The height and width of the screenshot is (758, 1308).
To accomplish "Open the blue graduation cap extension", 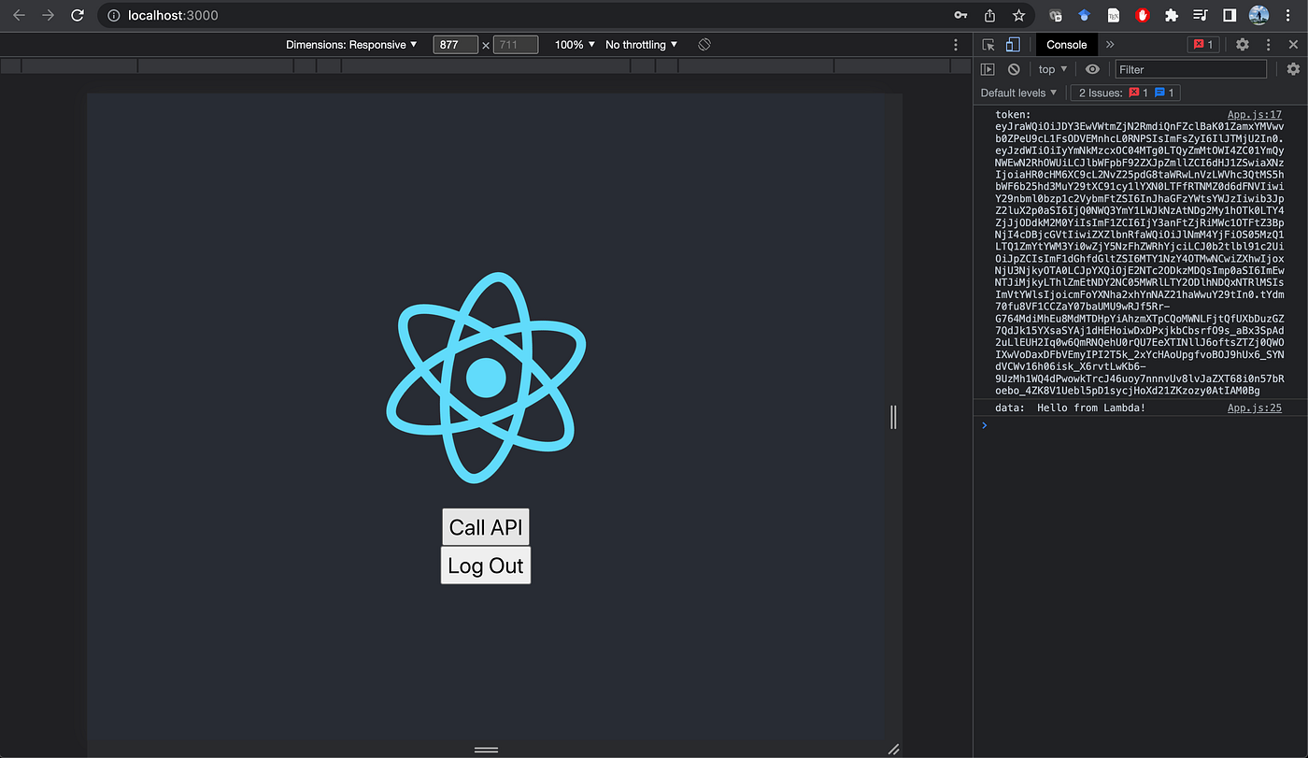I will tap(1085, 16).
